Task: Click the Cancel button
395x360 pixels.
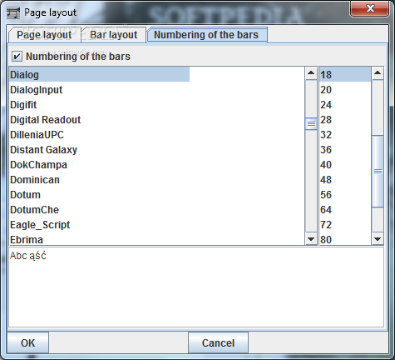Action: 218,342
